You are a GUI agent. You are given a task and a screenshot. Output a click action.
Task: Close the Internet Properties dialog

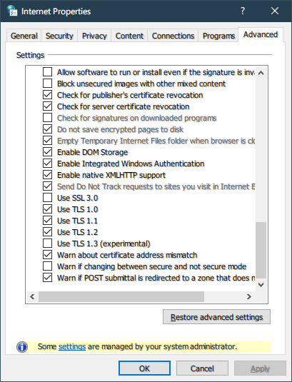(x=275, y=11)
